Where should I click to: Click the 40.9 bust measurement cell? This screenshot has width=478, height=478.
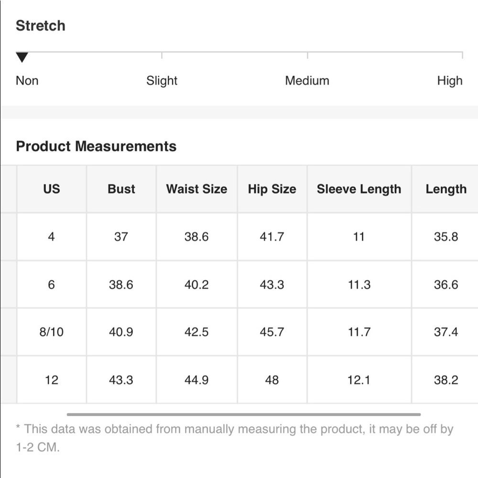click(121, 332)
